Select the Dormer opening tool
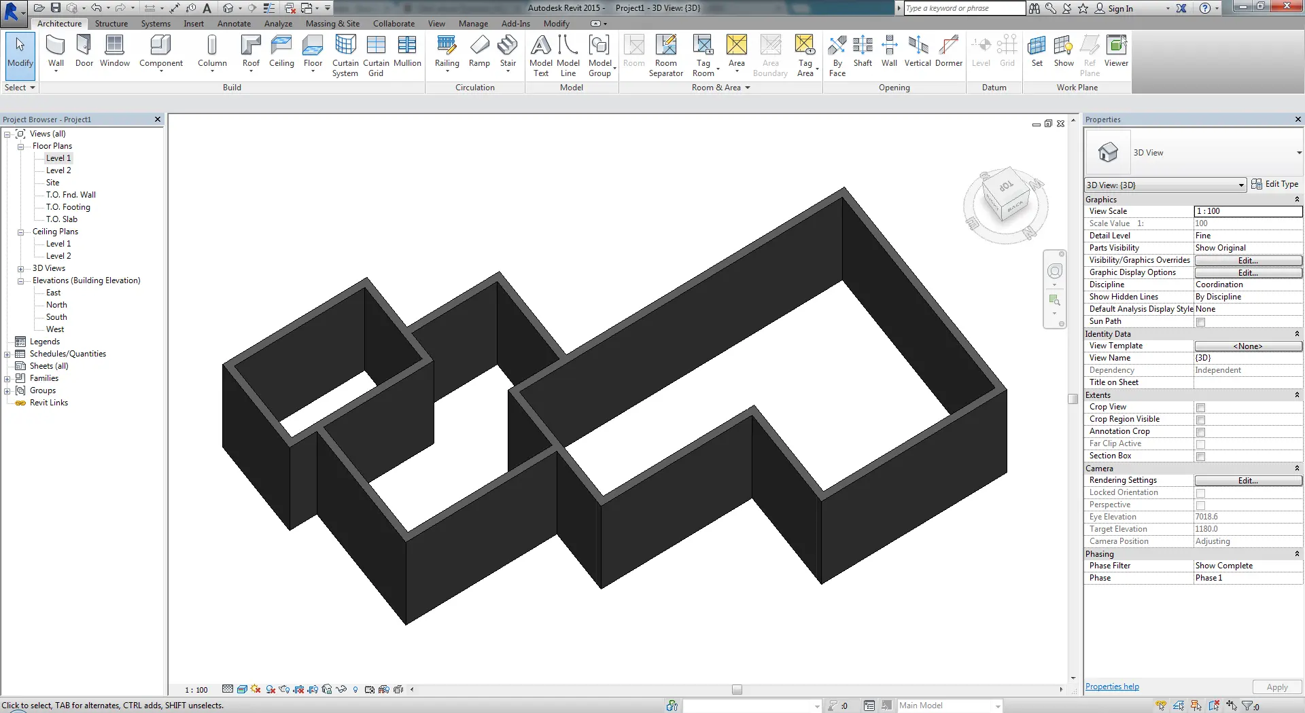The image size is (1305, 713). point(948,52)
